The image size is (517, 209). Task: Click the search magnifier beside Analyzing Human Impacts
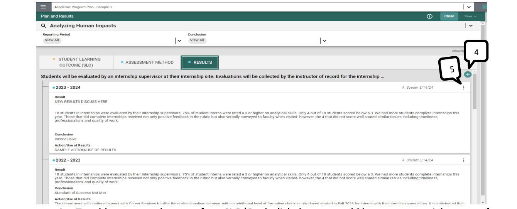44,26
